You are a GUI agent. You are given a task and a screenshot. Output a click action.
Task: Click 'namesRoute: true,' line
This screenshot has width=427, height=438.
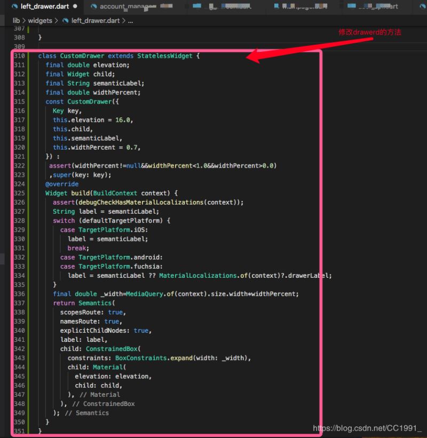[91, 322]
